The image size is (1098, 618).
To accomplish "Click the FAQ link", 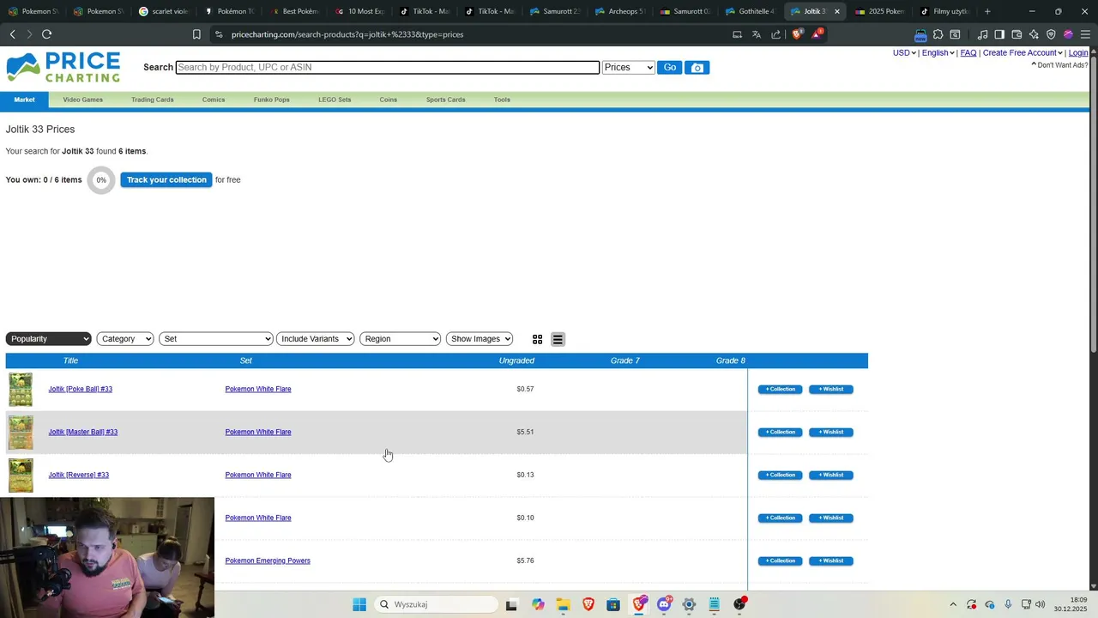I will click(x=968, y=53).
